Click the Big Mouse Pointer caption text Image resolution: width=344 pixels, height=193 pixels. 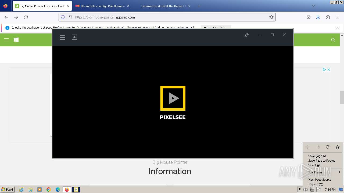click(170, 162)
